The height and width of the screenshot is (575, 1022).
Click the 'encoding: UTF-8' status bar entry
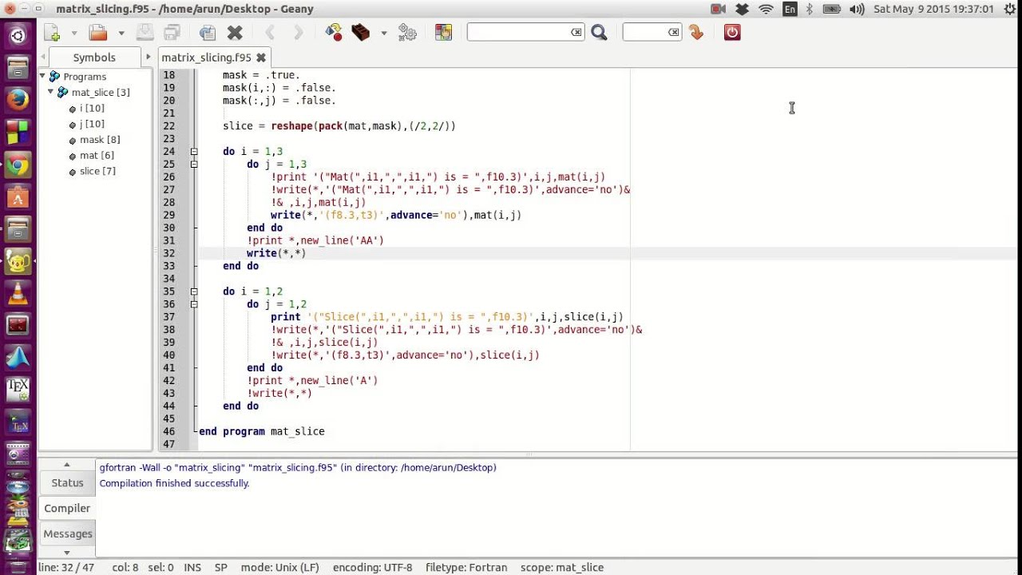pyautogui.click(x=373, y=568)
